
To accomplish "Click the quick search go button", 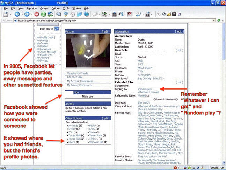I will [x=56, y=29].
